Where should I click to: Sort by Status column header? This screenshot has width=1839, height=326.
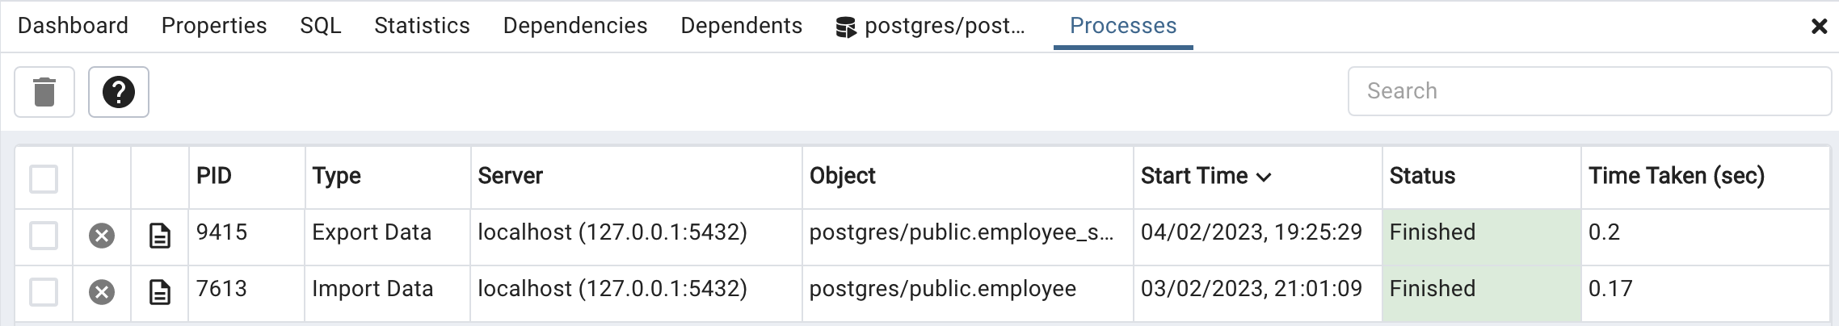pos(1422,176)
